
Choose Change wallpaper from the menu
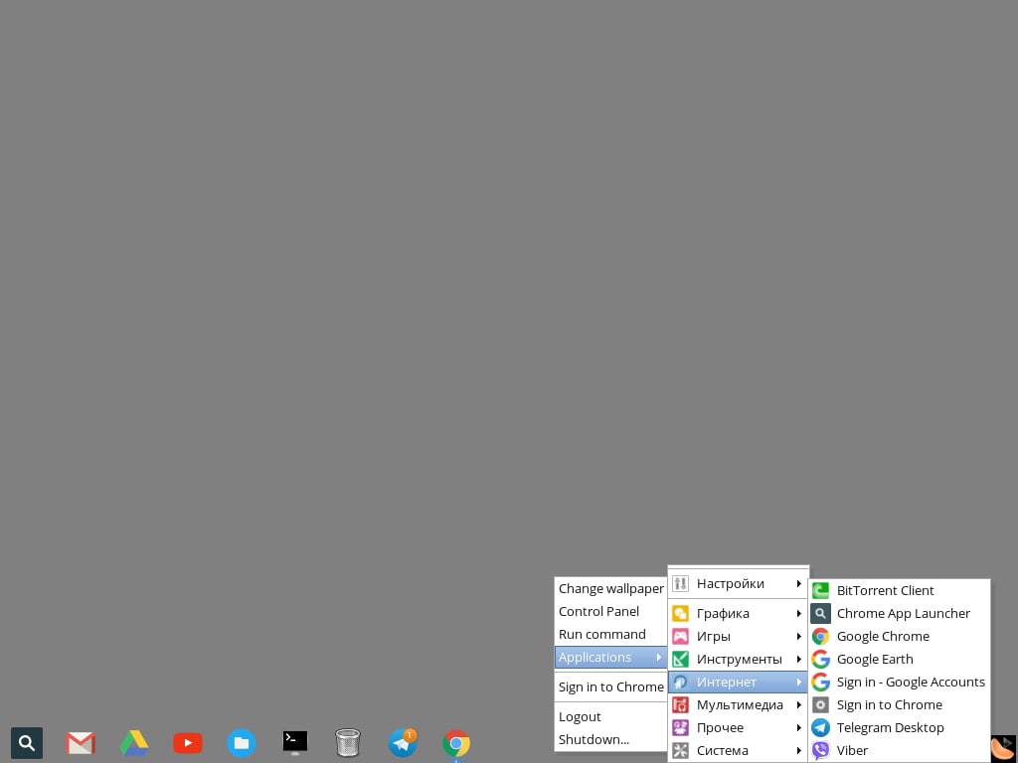pyautogui.click(x=611, y=588)
